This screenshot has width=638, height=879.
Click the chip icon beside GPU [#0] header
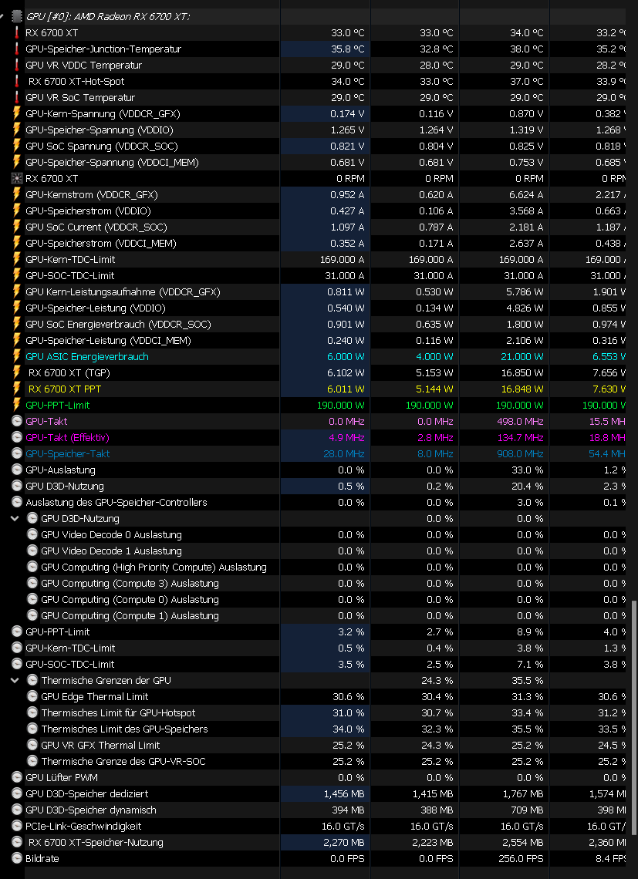click(17, 16)
